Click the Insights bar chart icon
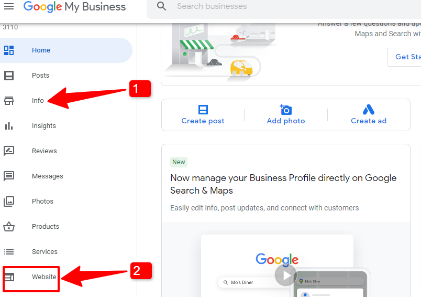421x297 pixels. pyautogui.click(x=9, y=126)
